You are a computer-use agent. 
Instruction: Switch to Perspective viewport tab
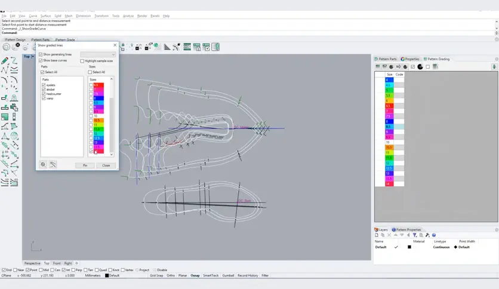pyautogui.click(x=32, y=263)
